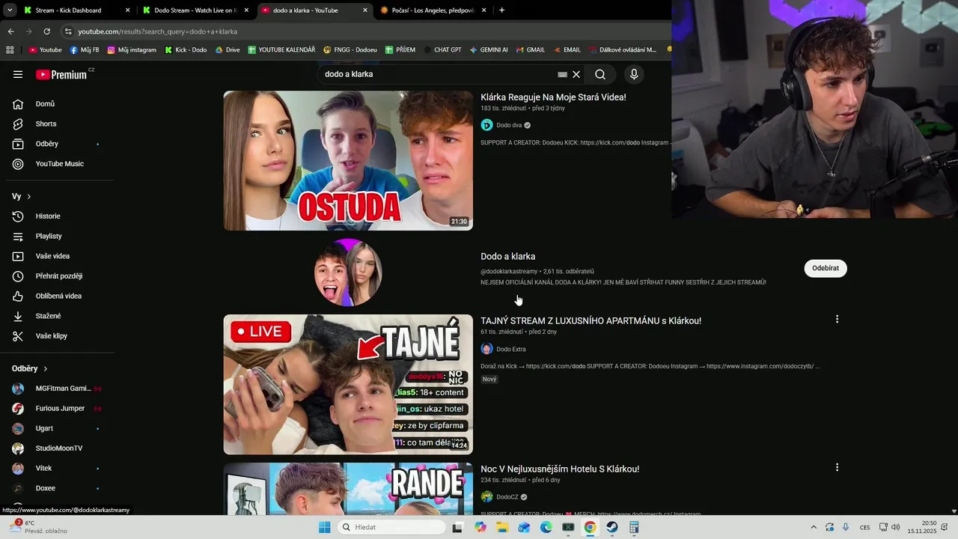Open the on-screen keyboard icon in search

click(563, 74)
